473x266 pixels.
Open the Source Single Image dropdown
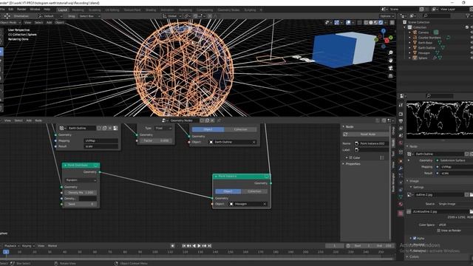pos(455,204)
